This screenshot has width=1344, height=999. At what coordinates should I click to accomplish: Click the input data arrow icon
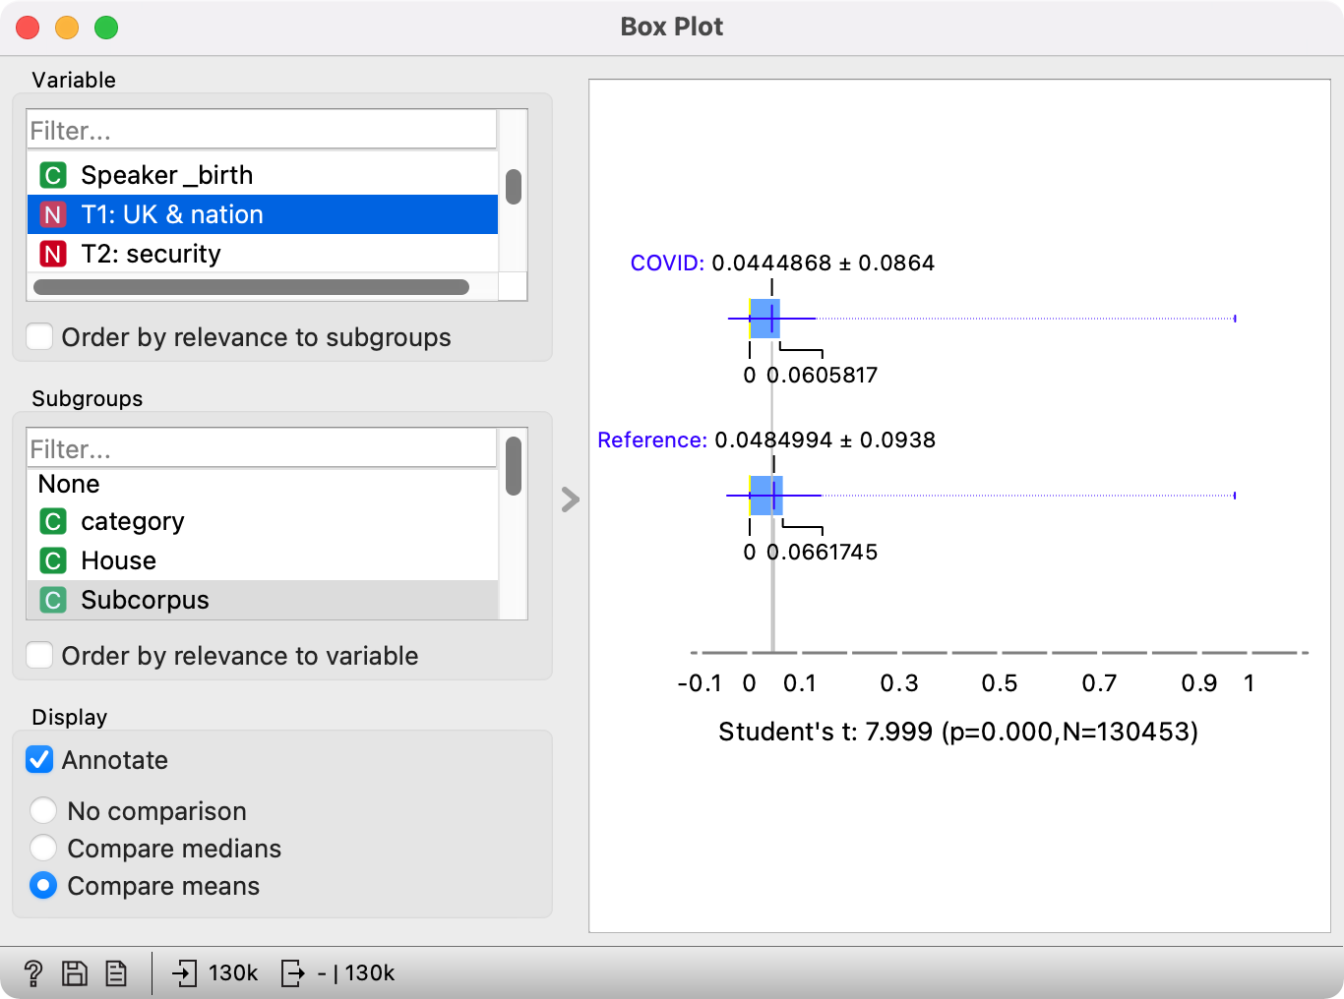pos(184,973)
